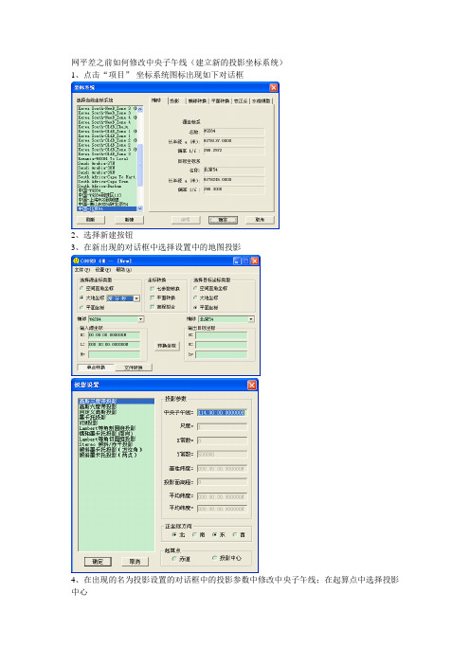Minimize the COORD GM window
The image size is (470, 665).
tap(237, 261)
